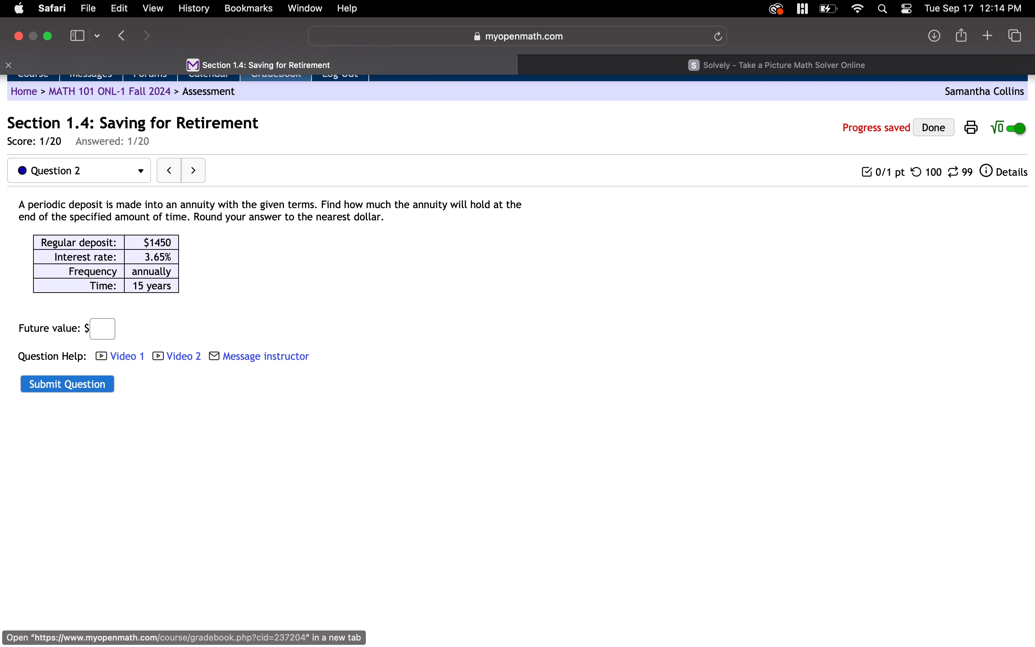Expand the Question 2 dropdown
The width and height of the screenshot is (1035, 647).
click(79, 170)
